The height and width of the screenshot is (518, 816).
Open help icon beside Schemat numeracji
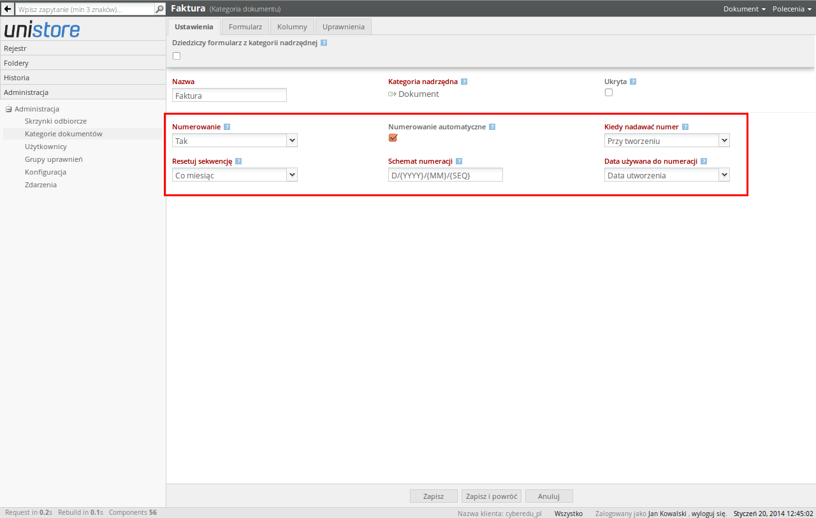coord(459,161)
